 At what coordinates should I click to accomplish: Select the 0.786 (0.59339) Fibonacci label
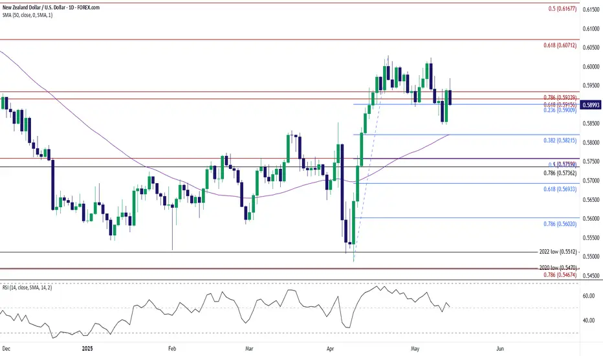560,98
